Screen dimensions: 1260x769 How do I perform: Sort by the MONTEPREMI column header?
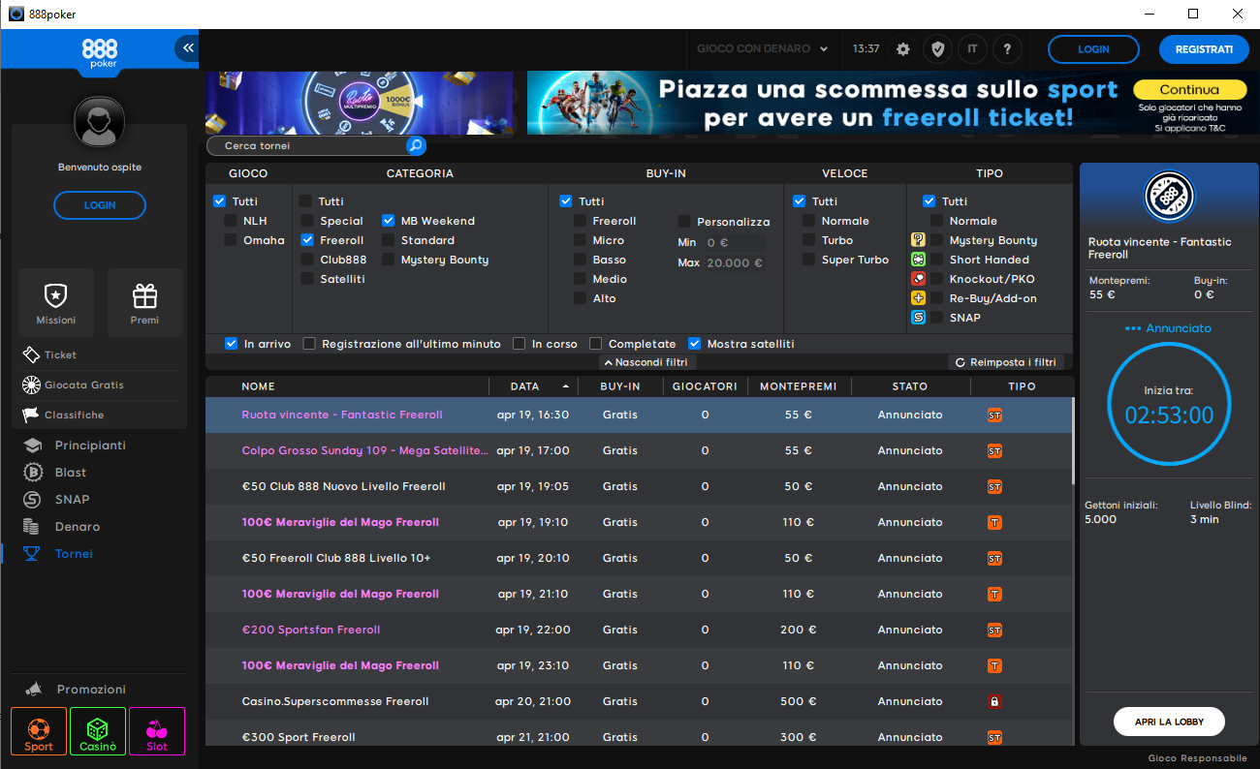(x=798, y=386)
